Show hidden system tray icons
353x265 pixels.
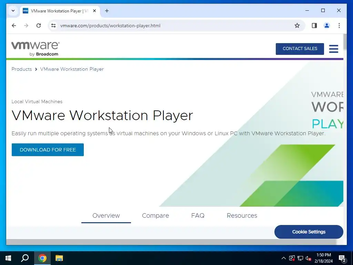pos(284,258)
